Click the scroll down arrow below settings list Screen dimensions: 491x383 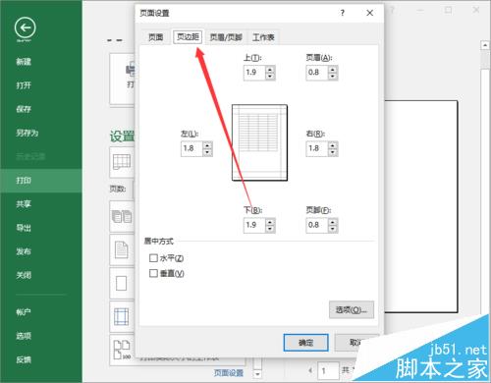(257, 373)
